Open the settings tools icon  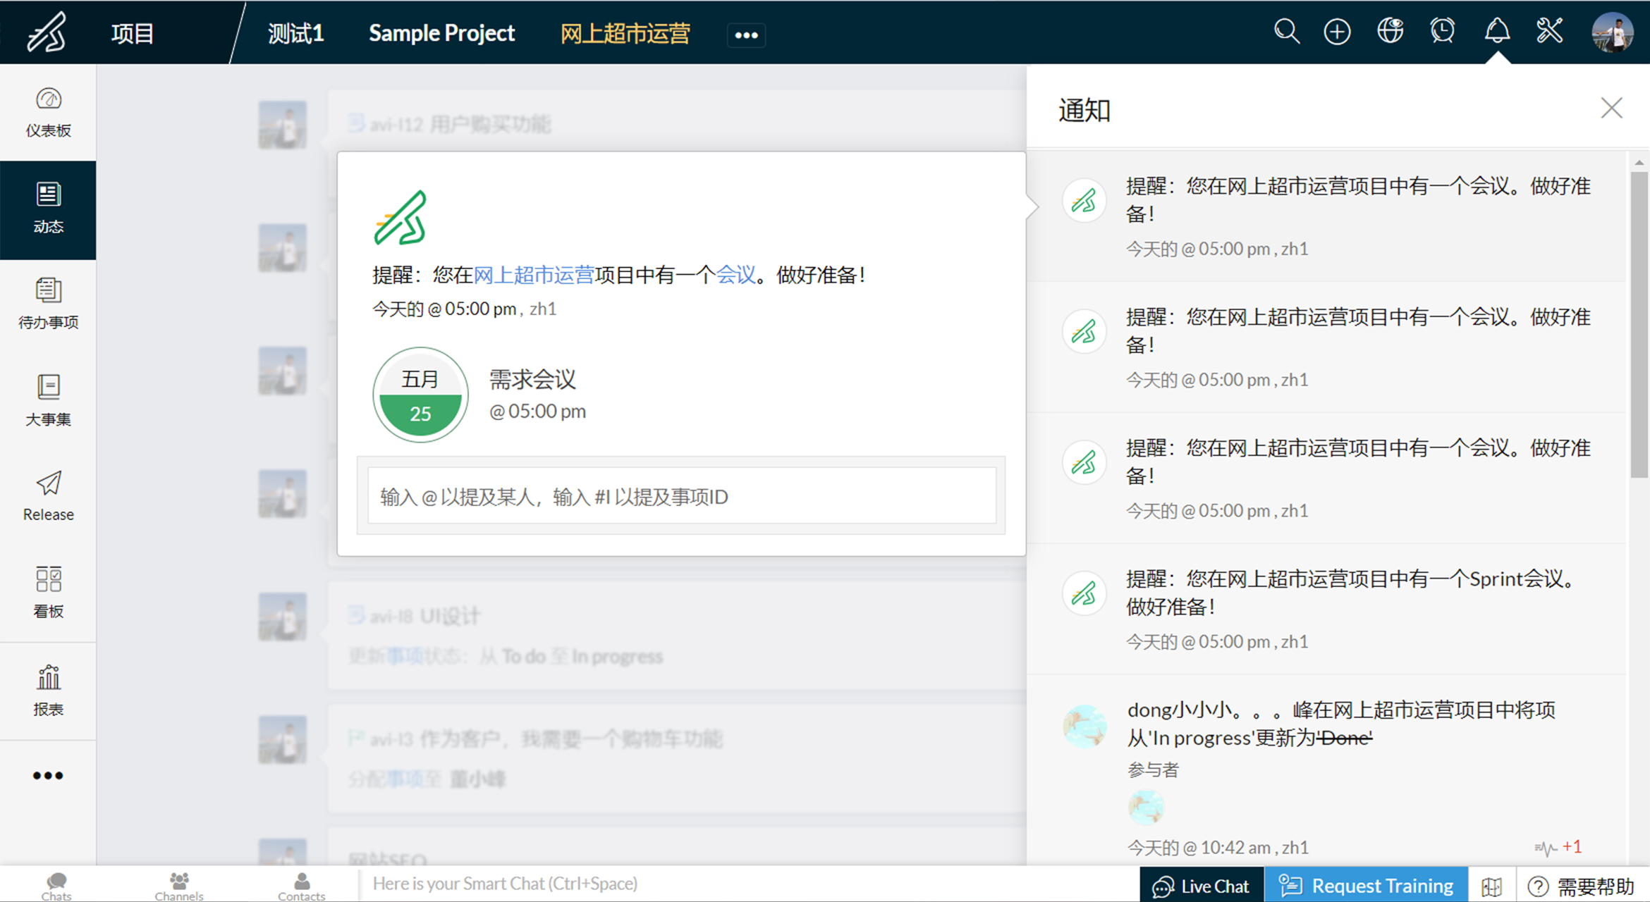(1549, 32)
